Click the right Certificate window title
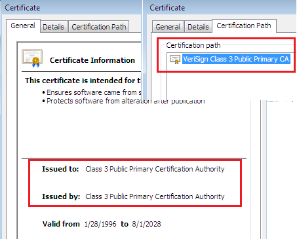This screenshot has width=297, height=239. [167, 8]
